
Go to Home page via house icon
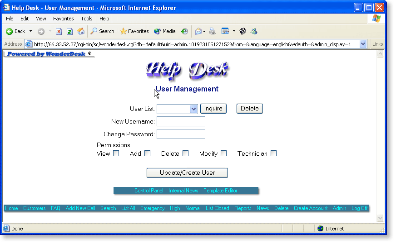click(x=81, y=31)
